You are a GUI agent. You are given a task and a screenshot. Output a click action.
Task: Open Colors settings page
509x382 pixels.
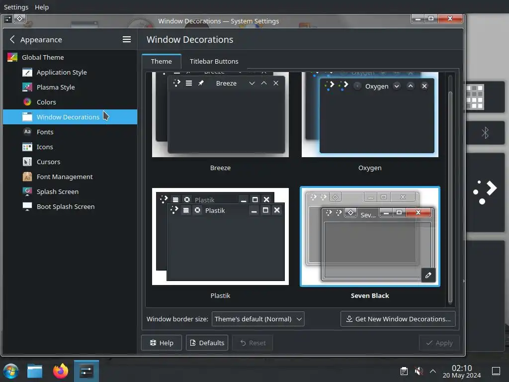70,102
